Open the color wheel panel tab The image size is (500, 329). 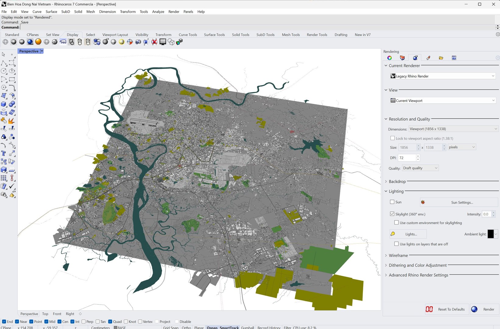[389, 58]
